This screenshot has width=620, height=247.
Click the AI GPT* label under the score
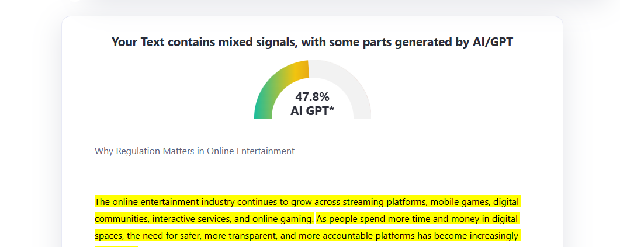pos(312,111)
